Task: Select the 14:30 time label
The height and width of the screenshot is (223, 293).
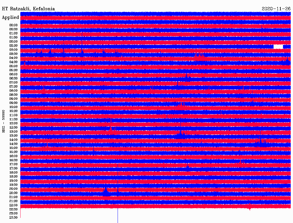Action: click(13, 144)
